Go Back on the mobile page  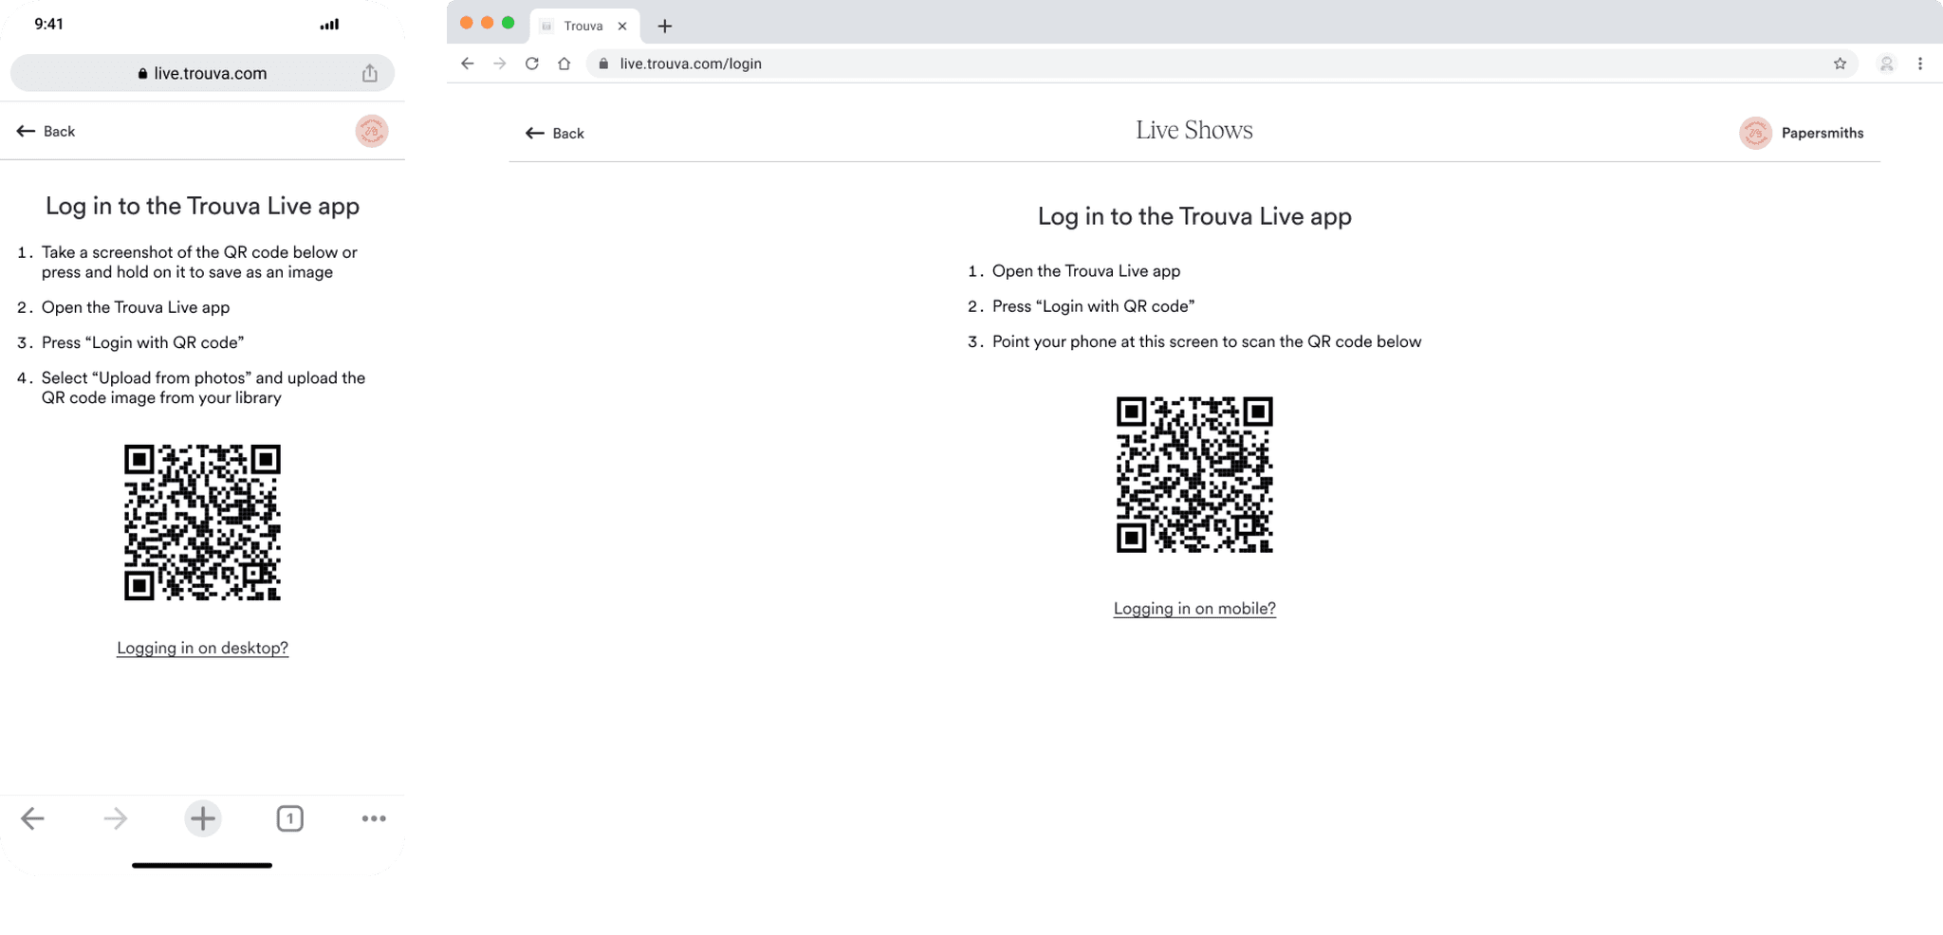tap(46, 131)
